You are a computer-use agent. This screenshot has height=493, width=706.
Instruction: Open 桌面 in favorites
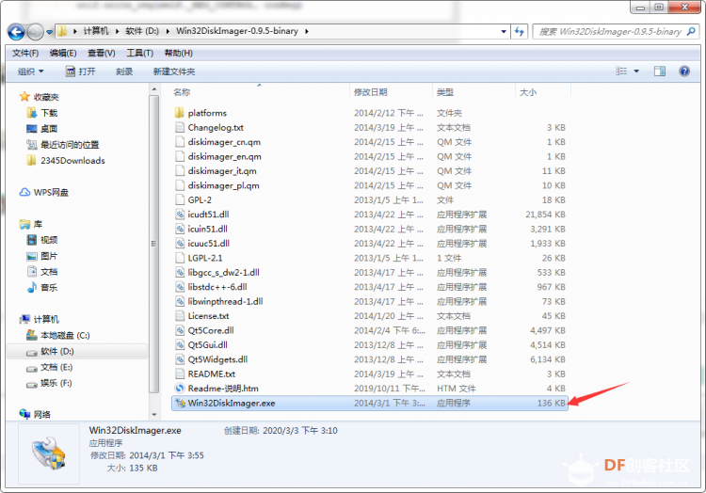point(42,129)
